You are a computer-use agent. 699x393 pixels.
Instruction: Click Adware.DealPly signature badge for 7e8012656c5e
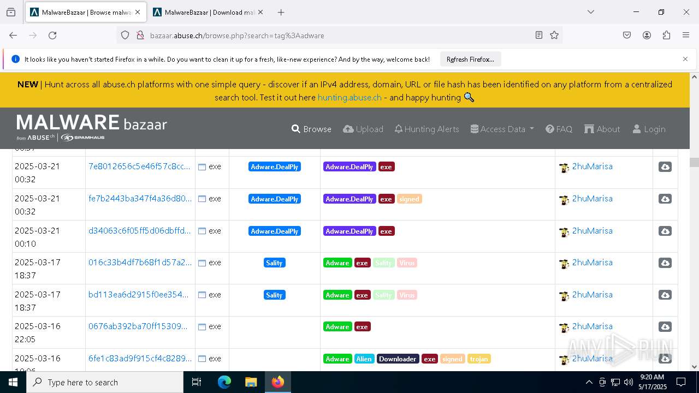pyautogui.click(x=274, y=167)
